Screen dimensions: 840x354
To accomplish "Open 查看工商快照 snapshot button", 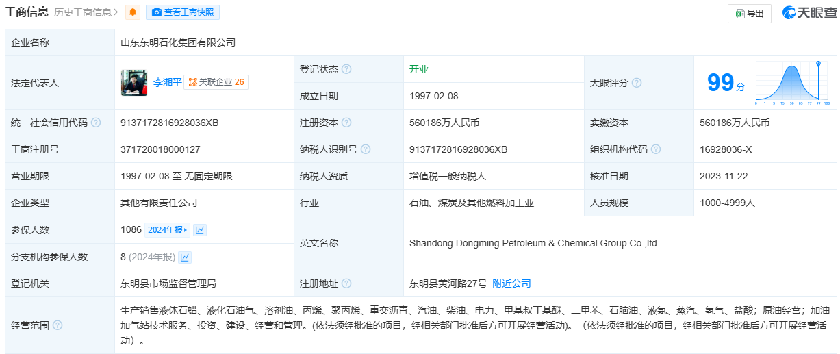I will [183, 12].
